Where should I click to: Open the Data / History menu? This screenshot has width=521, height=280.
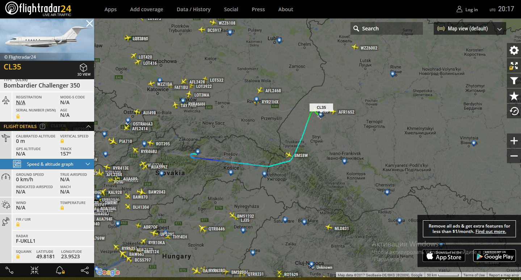(x=193, y=9)
